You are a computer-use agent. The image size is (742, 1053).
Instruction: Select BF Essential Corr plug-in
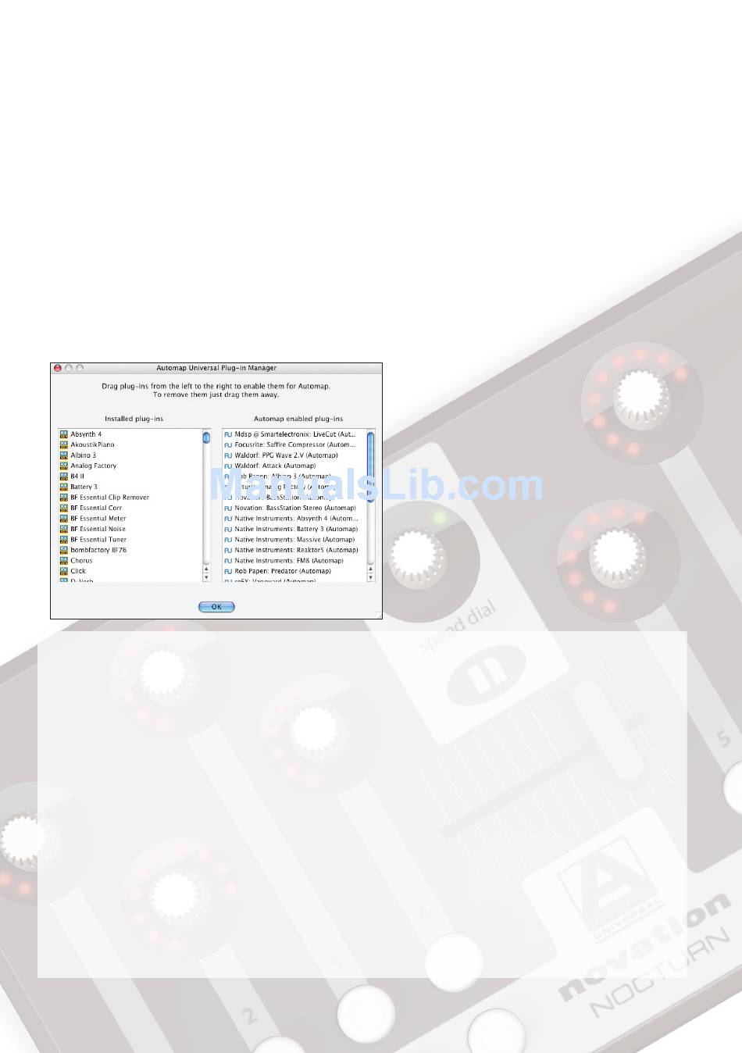click(96, 508)
